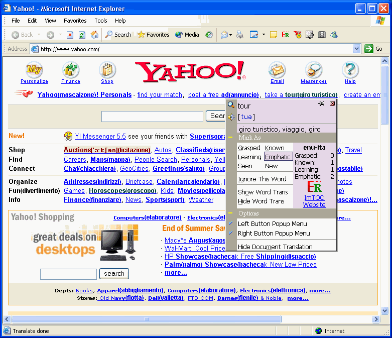
Task: Click the Yahoo main search input field
Action: (x=152, y=117)
